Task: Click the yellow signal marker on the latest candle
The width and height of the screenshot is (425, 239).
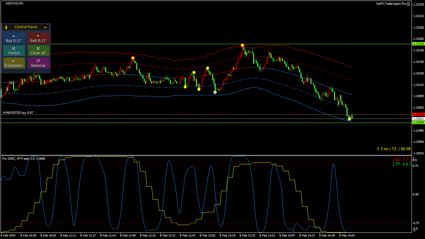Action: pyautogui.click(x=349, y=119)
